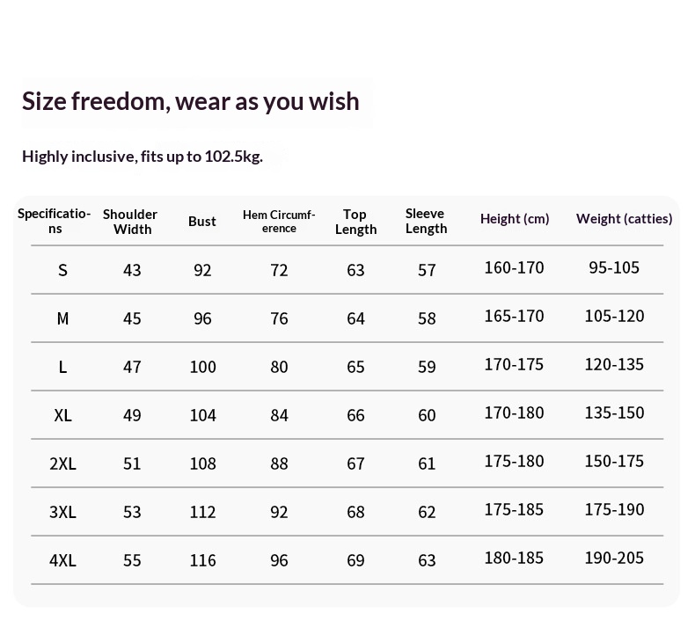Select the Shoulder Width column header

[130, 222]
